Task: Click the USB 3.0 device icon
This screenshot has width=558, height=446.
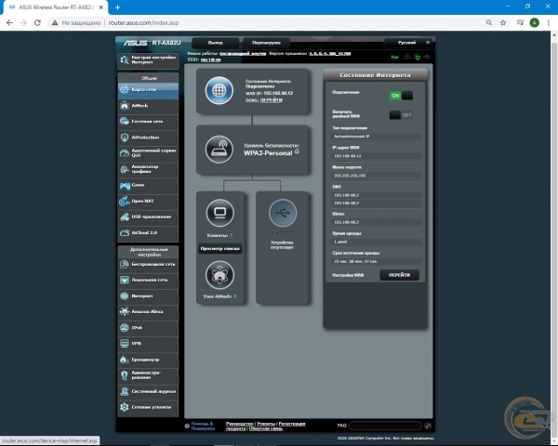Action: tap(283, 213)
